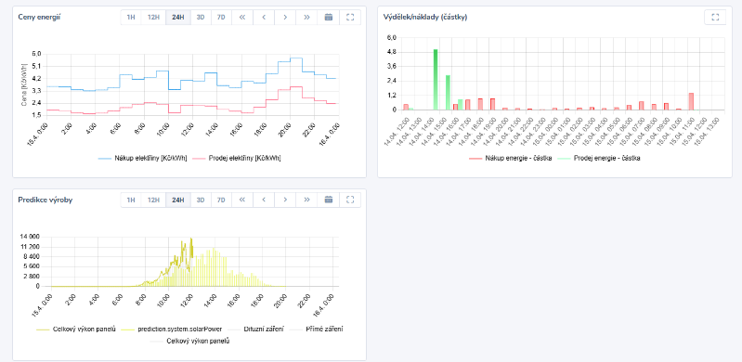Select 7D range in Predikce výroby
The image size is (742, 362).
pos(221,200)
